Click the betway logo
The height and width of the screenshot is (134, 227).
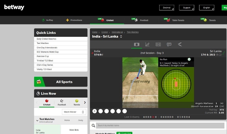click(x=14, y=7)
